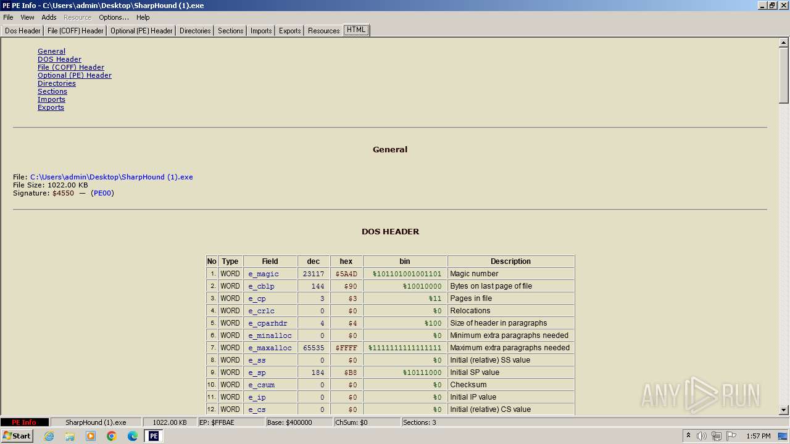Click the 1:57 PM system clock
790x444 pixels.
coord(758,436)
